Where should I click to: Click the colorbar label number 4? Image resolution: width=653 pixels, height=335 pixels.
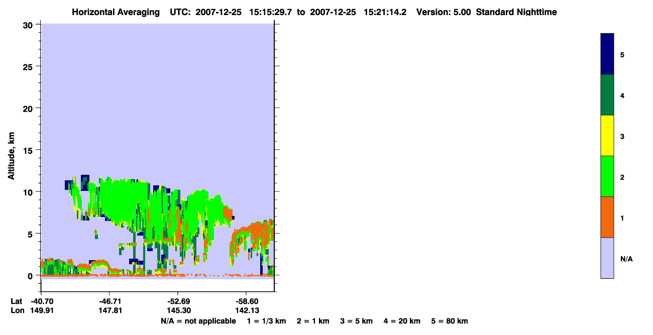point(622,95)
